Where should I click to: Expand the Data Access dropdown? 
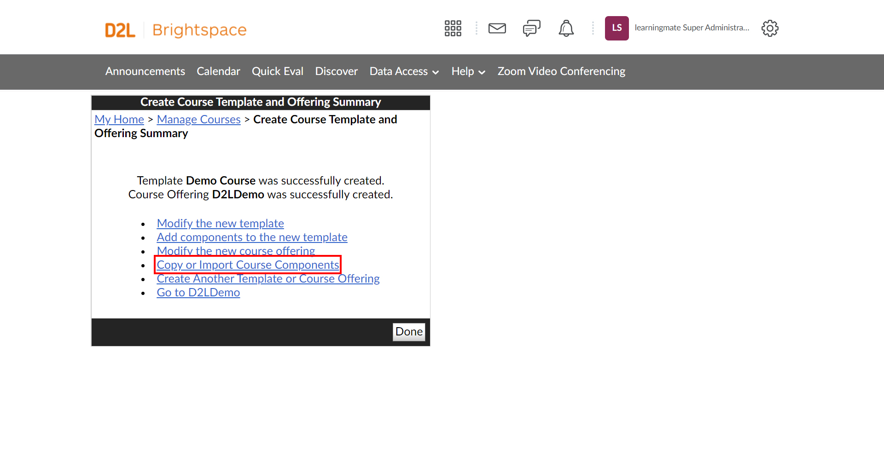click(404, 71)
